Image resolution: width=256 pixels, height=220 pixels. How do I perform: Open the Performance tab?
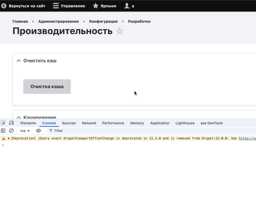[113, 123]
